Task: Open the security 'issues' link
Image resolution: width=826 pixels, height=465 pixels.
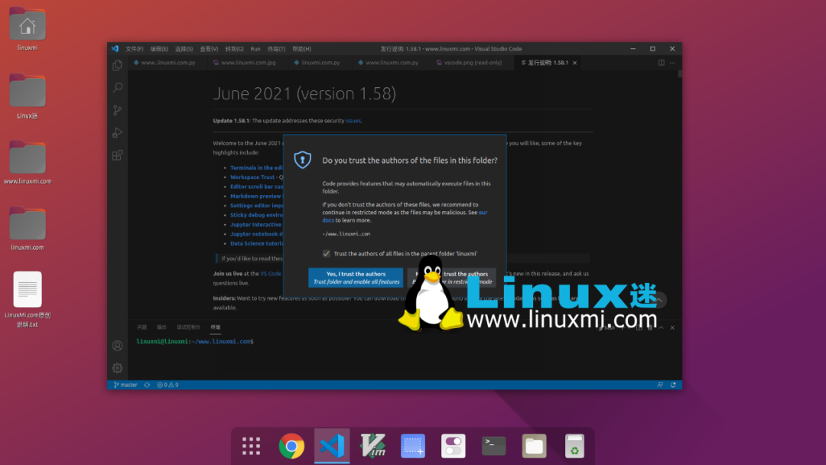Action: pos(353,121)
